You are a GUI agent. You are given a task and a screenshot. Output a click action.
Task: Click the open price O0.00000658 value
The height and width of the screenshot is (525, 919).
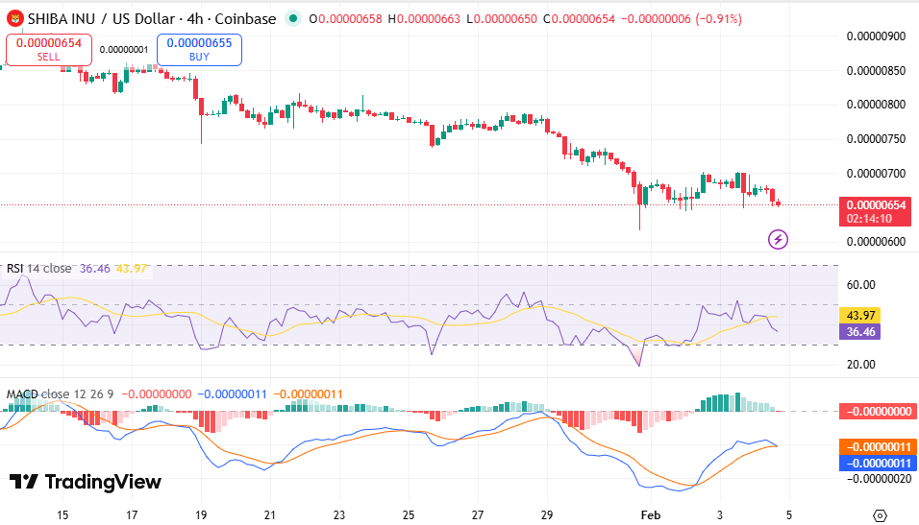pyautogui.click(x=345, y=19)
